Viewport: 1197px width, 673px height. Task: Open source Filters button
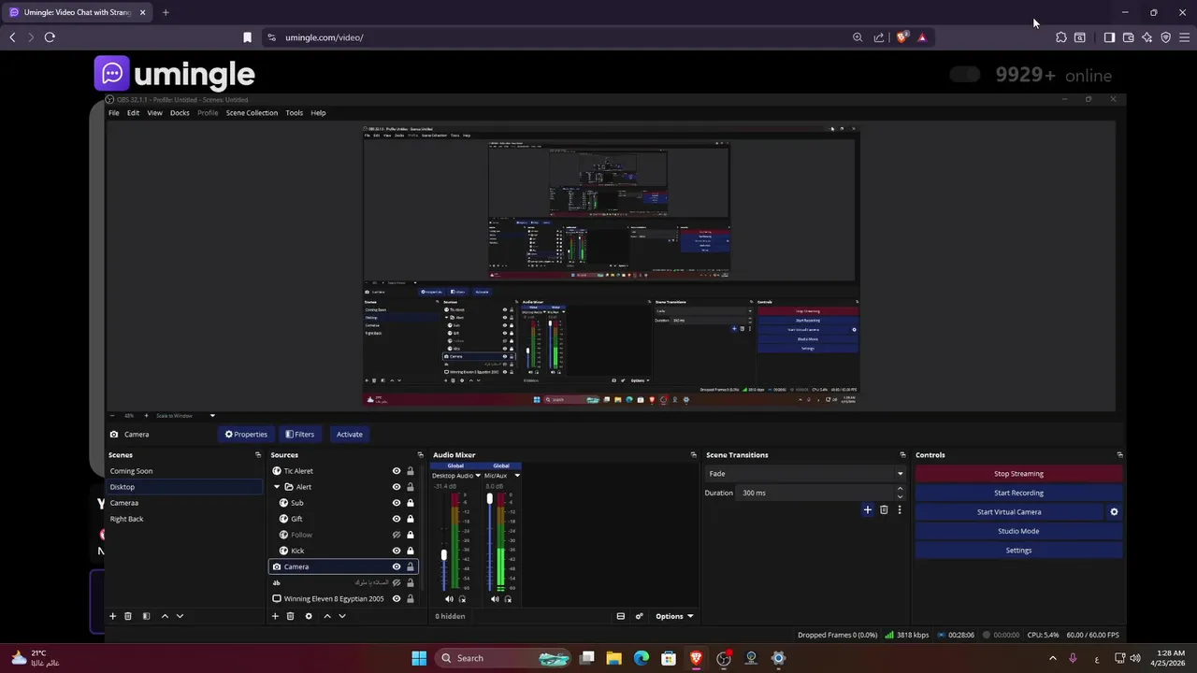pos(300,435)
